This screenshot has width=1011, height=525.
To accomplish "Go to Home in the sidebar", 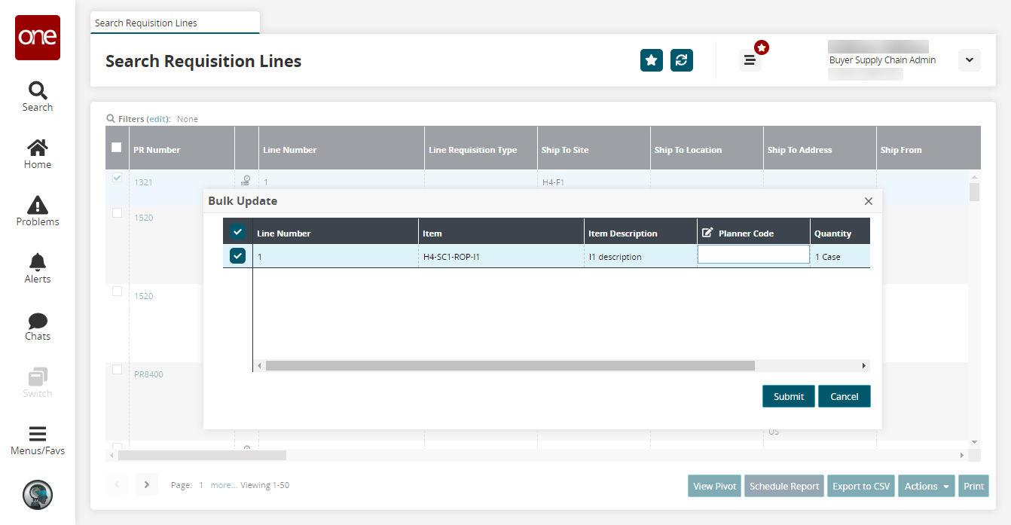I will (38, 154).
